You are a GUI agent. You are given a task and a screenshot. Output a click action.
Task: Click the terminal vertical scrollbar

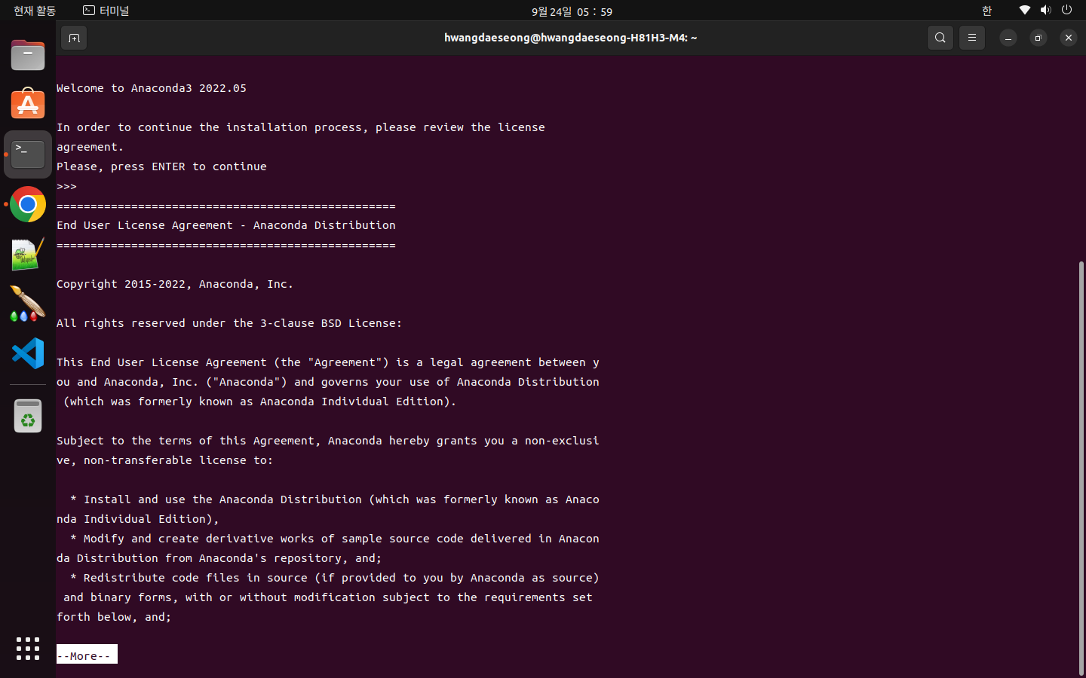pyautogui.click(x=1081, y=467)
